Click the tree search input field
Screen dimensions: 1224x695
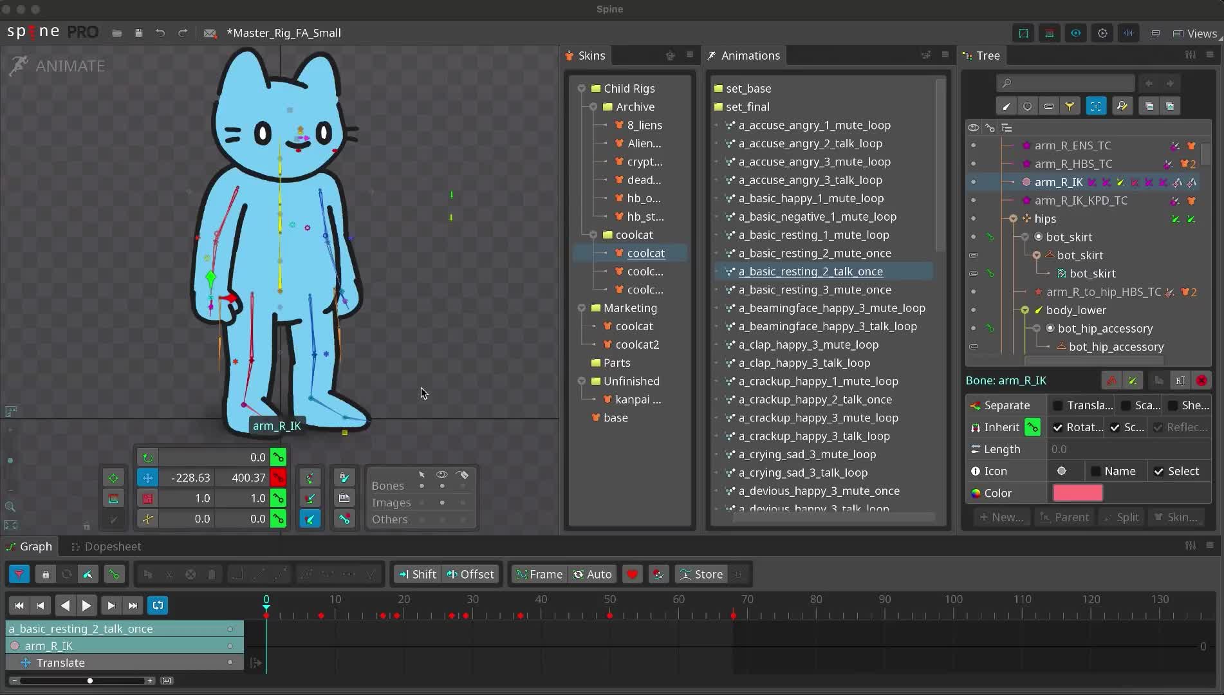point(1066,83)
